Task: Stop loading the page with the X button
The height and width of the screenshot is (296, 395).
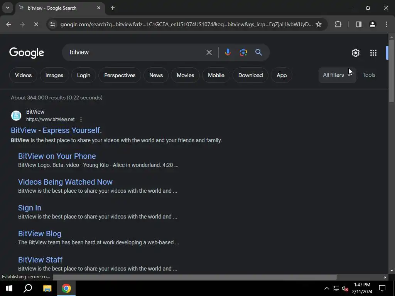Action: tap(36, 24)
